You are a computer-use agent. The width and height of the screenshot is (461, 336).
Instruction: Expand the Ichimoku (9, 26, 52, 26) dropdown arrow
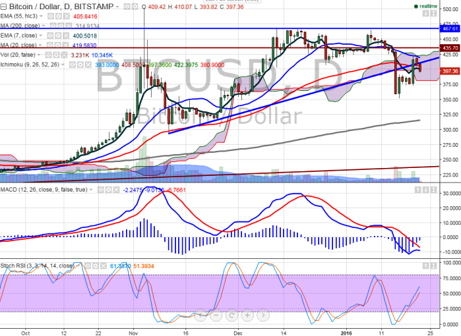pyautogui.click(x=63, y=65)
